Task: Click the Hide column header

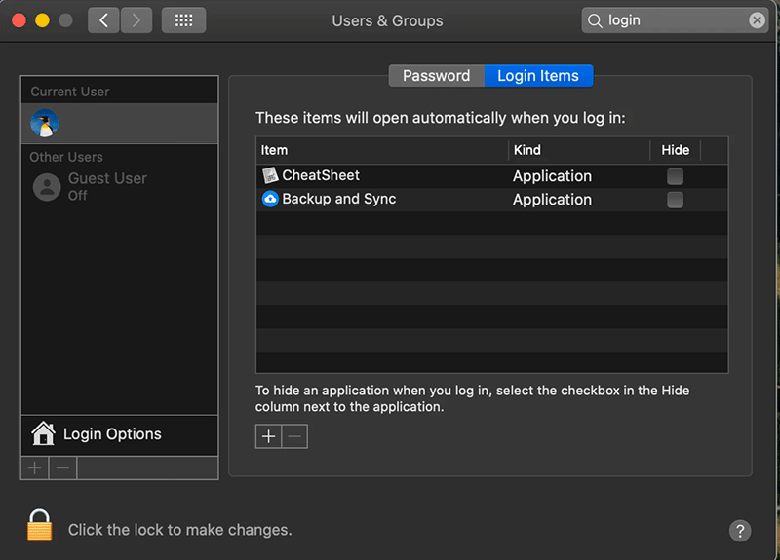Action: [675, 150]
